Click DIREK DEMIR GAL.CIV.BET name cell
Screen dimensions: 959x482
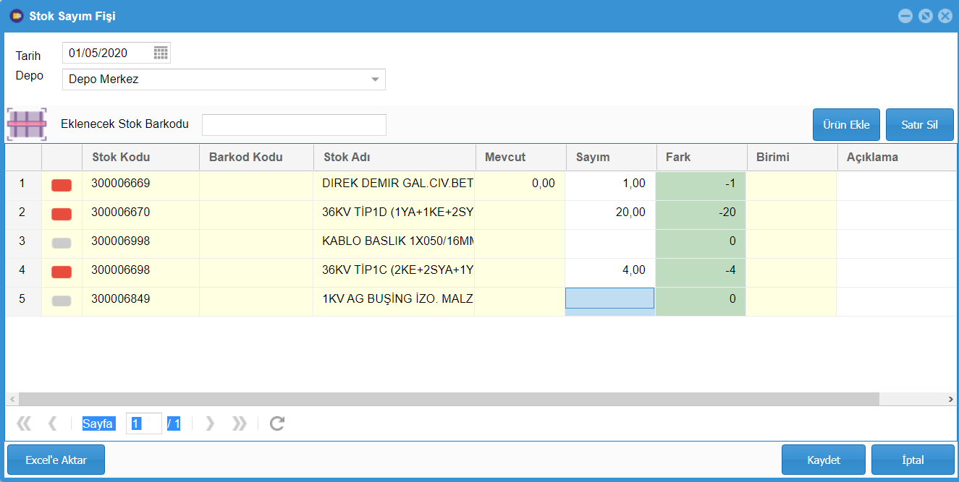(x=394, y=186)
